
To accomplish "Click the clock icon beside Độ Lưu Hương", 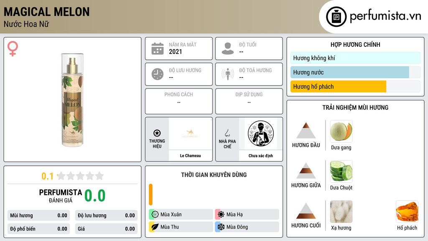I will pyautogui.click(x=158, y=74).
